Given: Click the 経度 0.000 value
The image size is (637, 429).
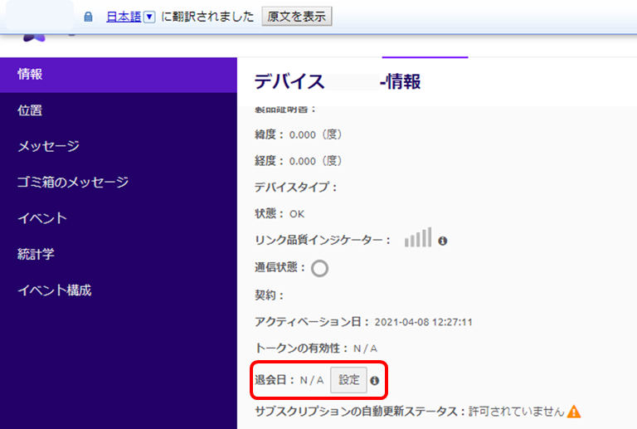Looking at the screenshot, I should [x=315, y=161].
